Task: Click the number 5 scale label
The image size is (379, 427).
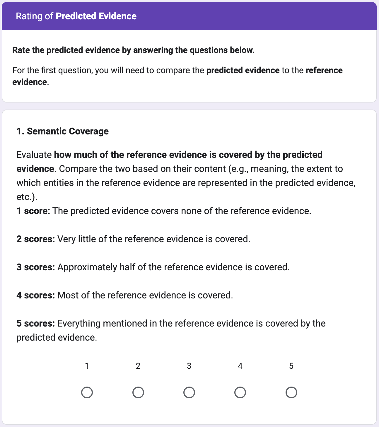Action: coord(291,366)
